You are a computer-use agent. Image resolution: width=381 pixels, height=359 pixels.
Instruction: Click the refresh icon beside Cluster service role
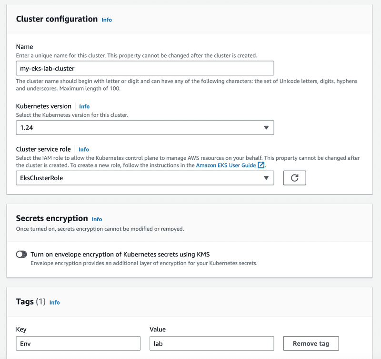(x=294, y=178)
